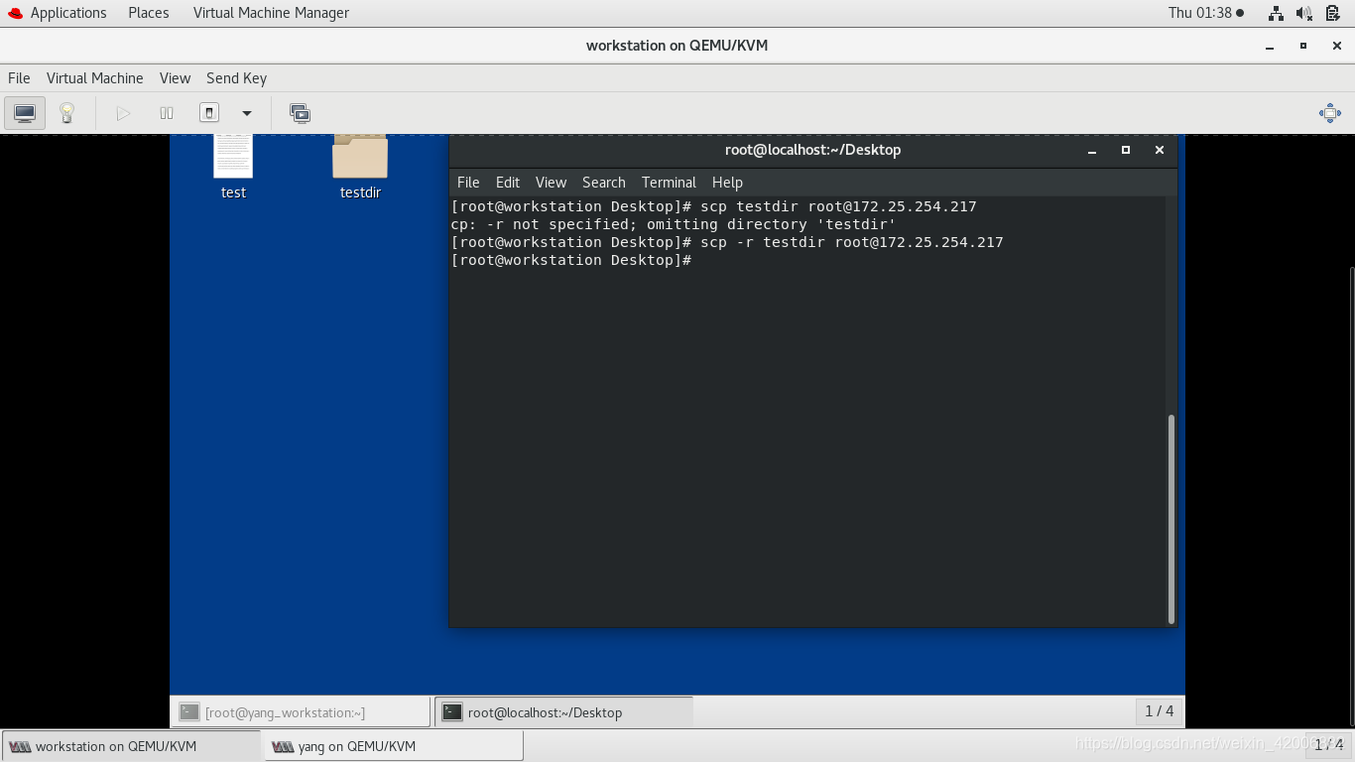Maximize the guest terminal window

point(1126,150)
